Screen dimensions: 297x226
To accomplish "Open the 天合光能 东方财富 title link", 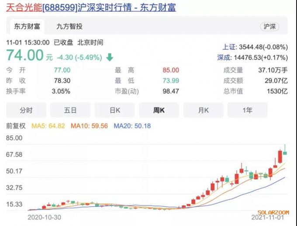I will [91, 8].
